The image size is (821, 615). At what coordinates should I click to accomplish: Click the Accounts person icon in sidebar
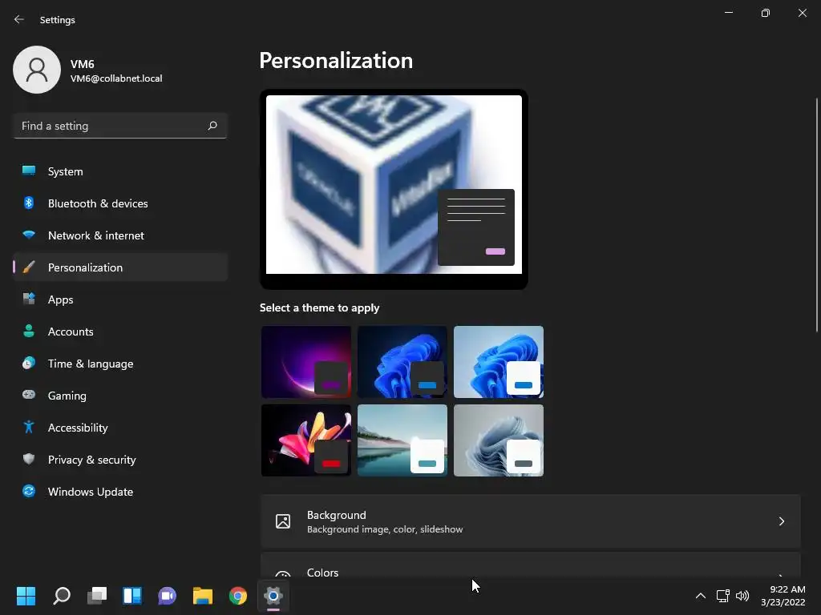click(x=29, y=331)
